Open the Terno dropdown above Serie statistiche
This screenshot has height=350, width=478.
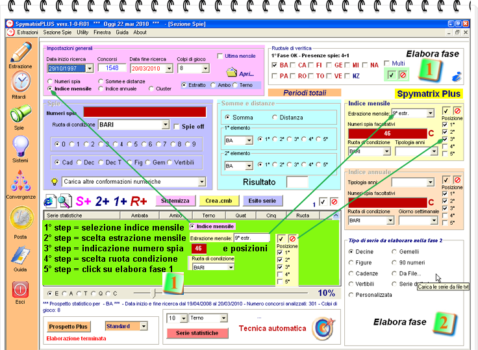point(223,318)
